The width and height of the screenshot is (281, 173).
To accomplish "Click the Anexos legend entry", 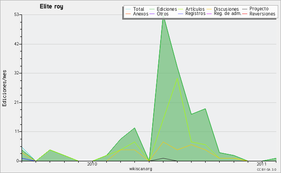I will (x=140, y=14).
